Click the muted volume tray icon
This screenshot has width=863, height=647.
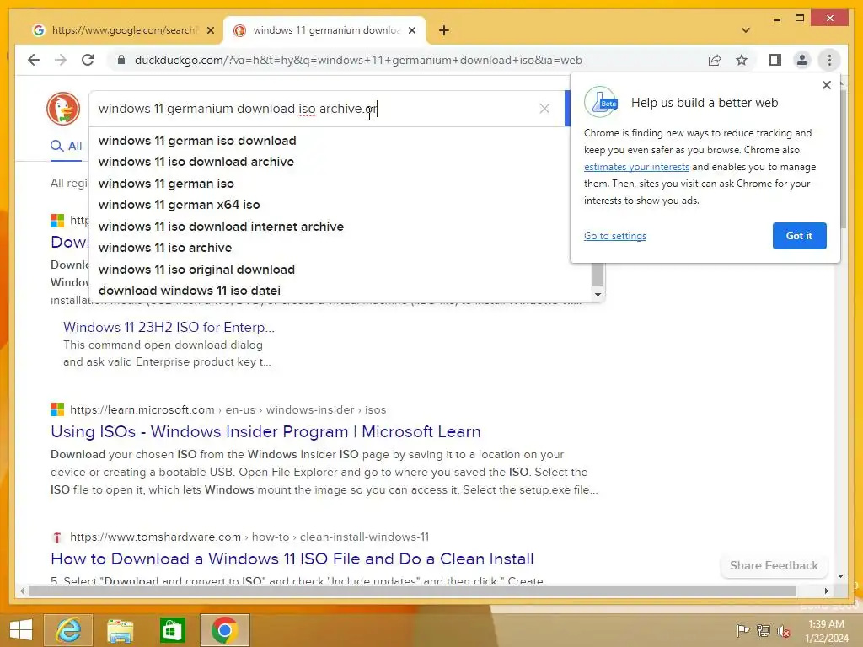784,630
